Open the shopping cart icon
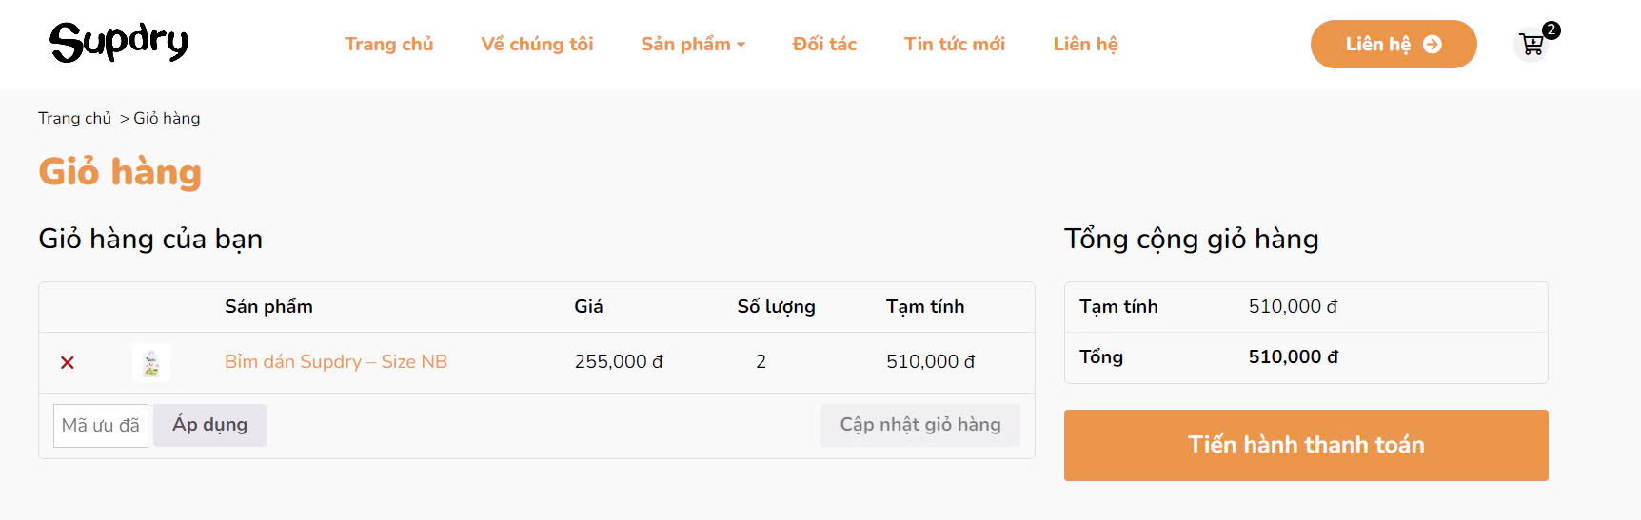The height and width of the screenshot is (520, 1641). [1531, 45]
